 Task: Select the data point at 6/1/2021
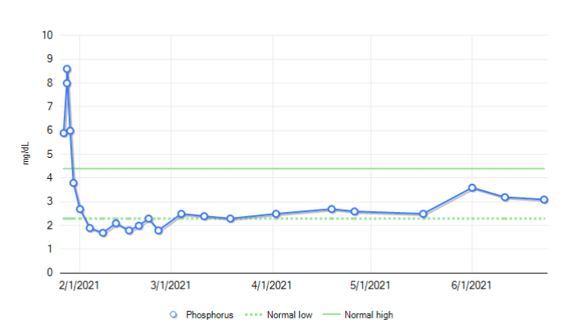click(x=473, y=188)
